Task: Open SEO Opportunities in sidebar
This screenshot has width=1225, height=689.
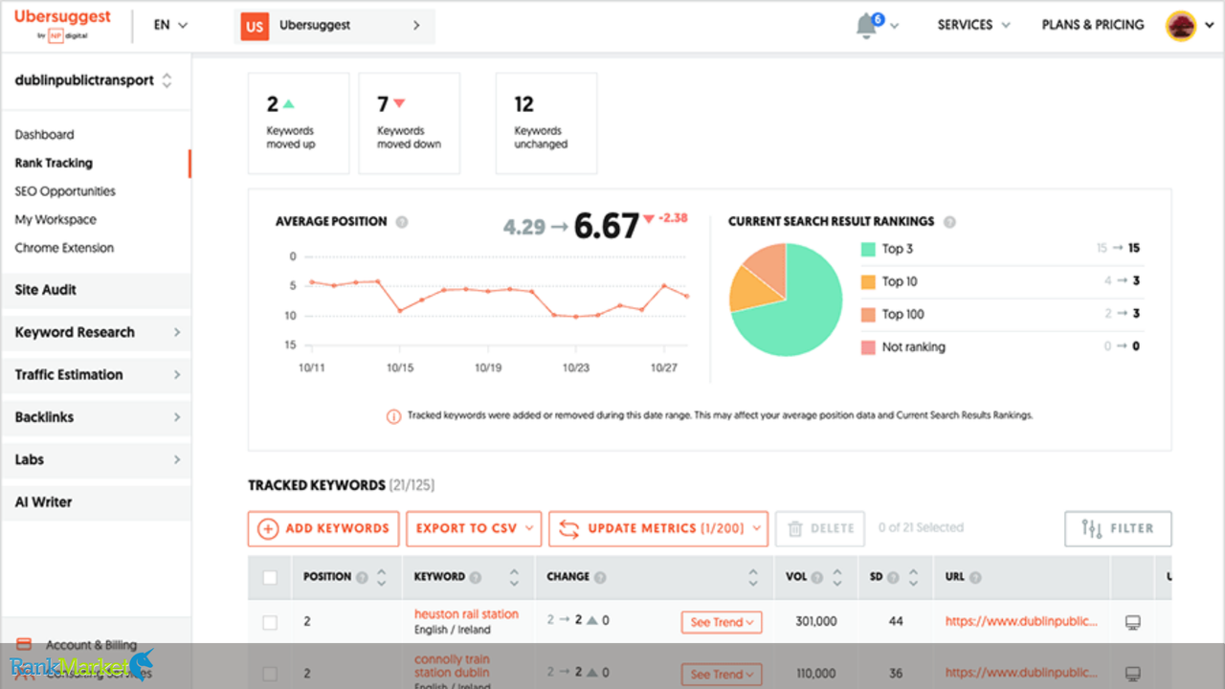Action: point(65,191)
